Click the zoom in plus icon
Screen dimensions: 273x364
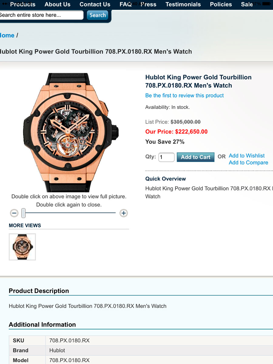point(123,213)
